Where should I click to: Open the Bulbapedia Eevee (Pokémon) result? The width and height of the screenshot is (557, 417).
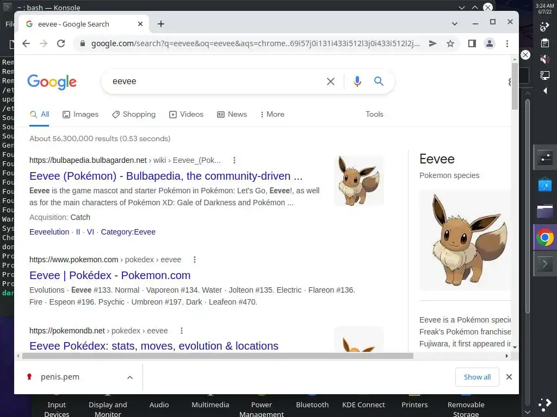click(166, 176)
